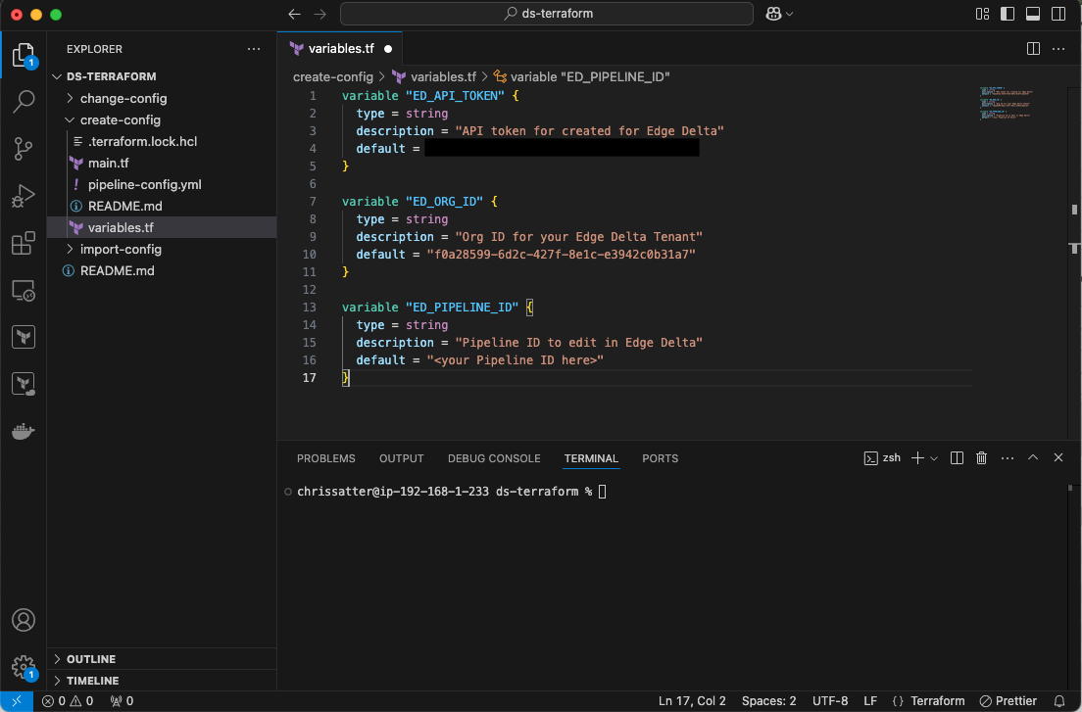Open the new terminal launch profile dropdown

point(934,458)
